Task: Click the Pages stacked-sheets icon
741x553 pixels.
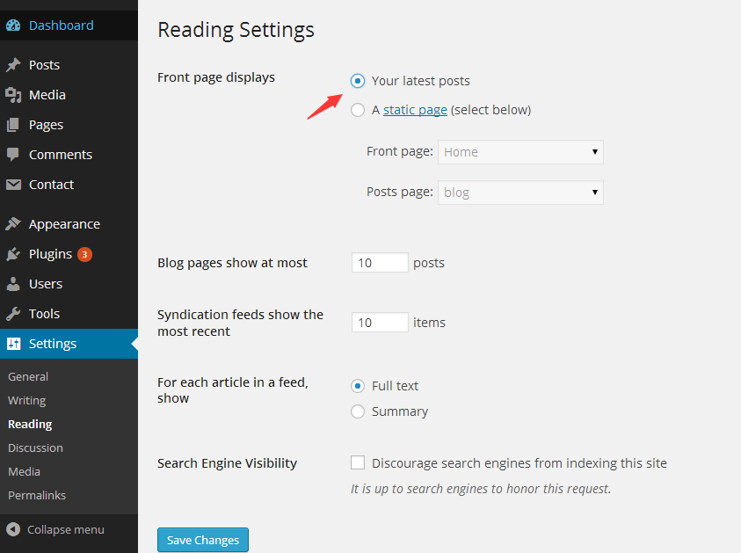Action: tap(13, 125)
